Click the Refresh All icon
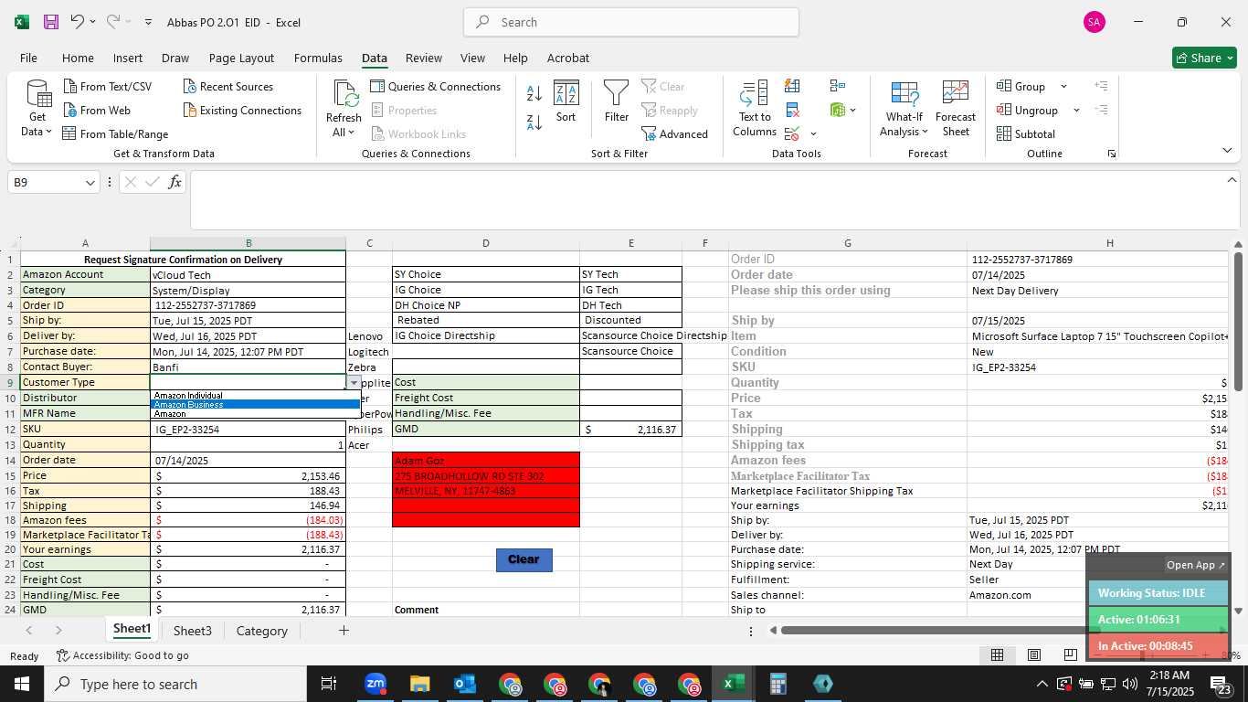1248x702 pixels. pos(344,94)
